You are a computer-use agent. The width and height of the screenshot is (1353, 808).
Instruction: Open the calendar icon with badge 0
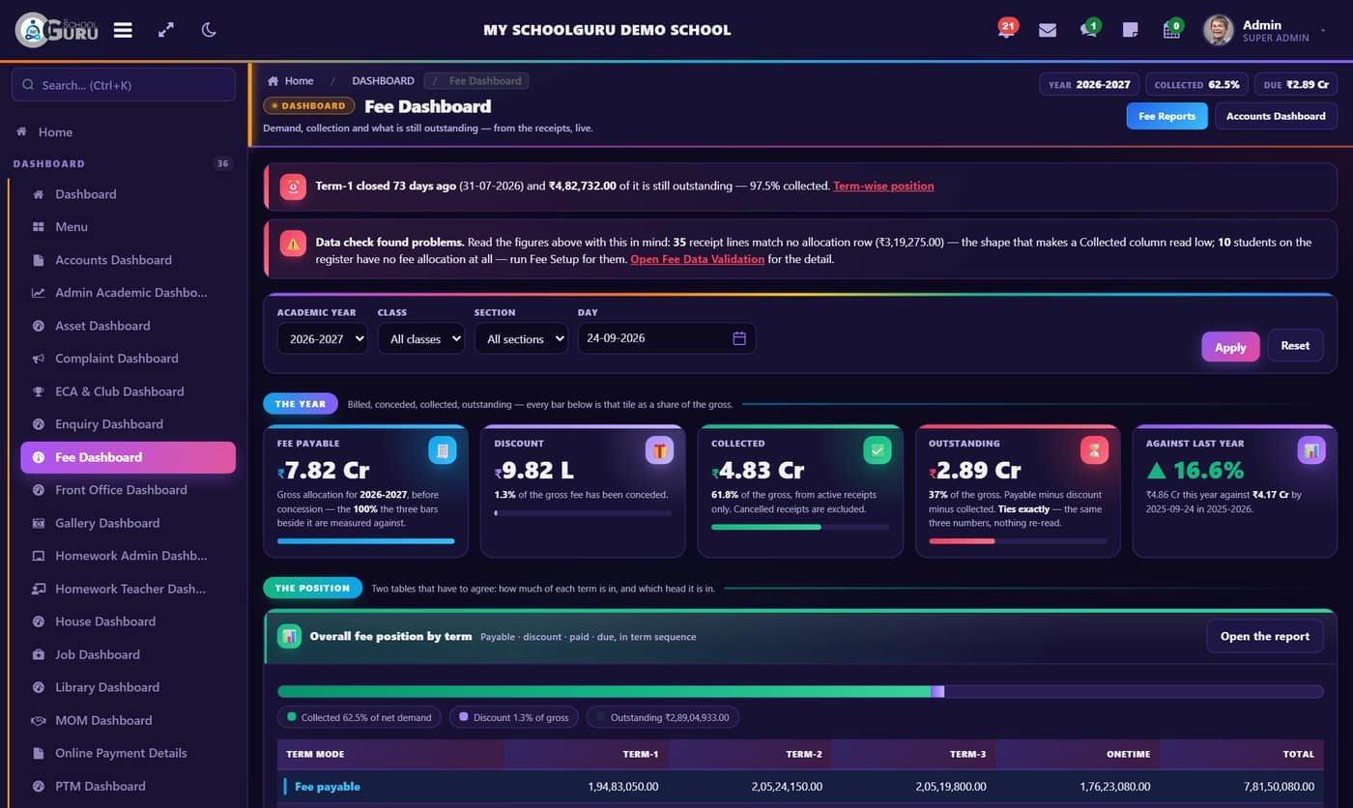(1172, 29)
